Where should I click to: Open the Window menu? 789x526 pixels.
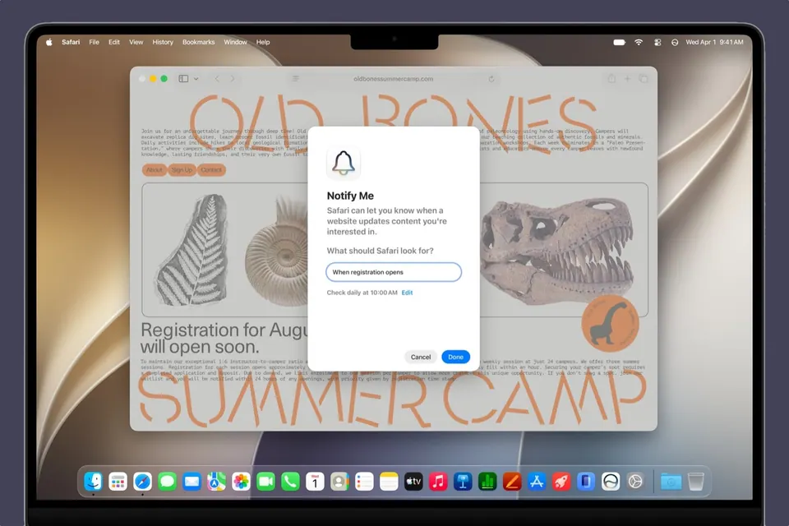pos(236,42)
